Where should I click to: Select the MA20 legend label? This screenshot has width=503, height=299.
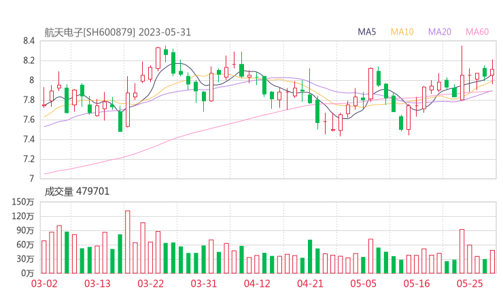click(440, 32)
